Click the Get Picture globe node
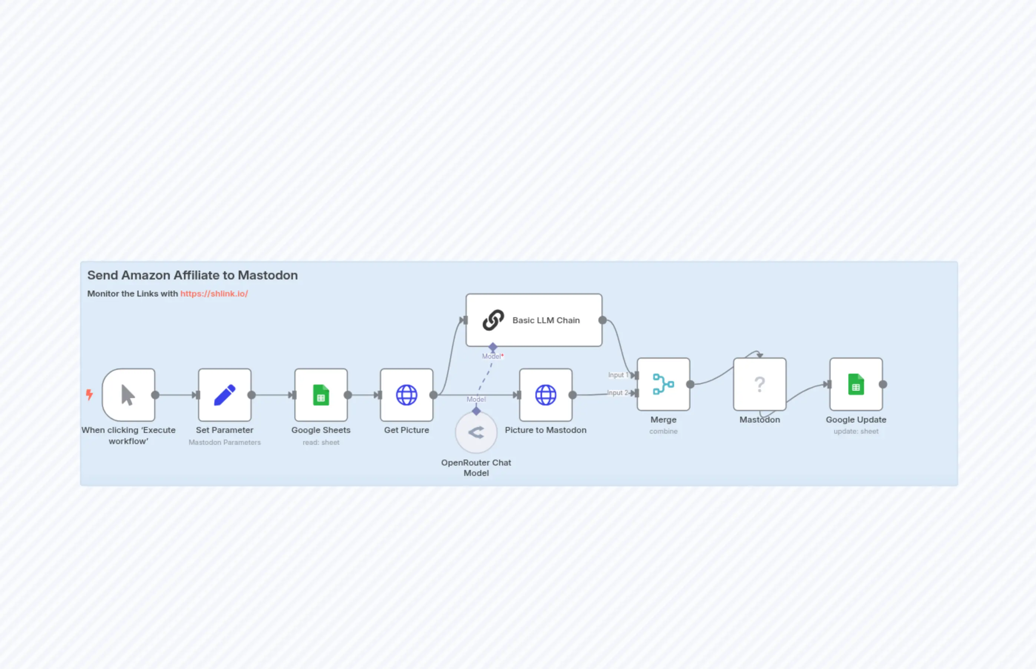 point(406,395)
